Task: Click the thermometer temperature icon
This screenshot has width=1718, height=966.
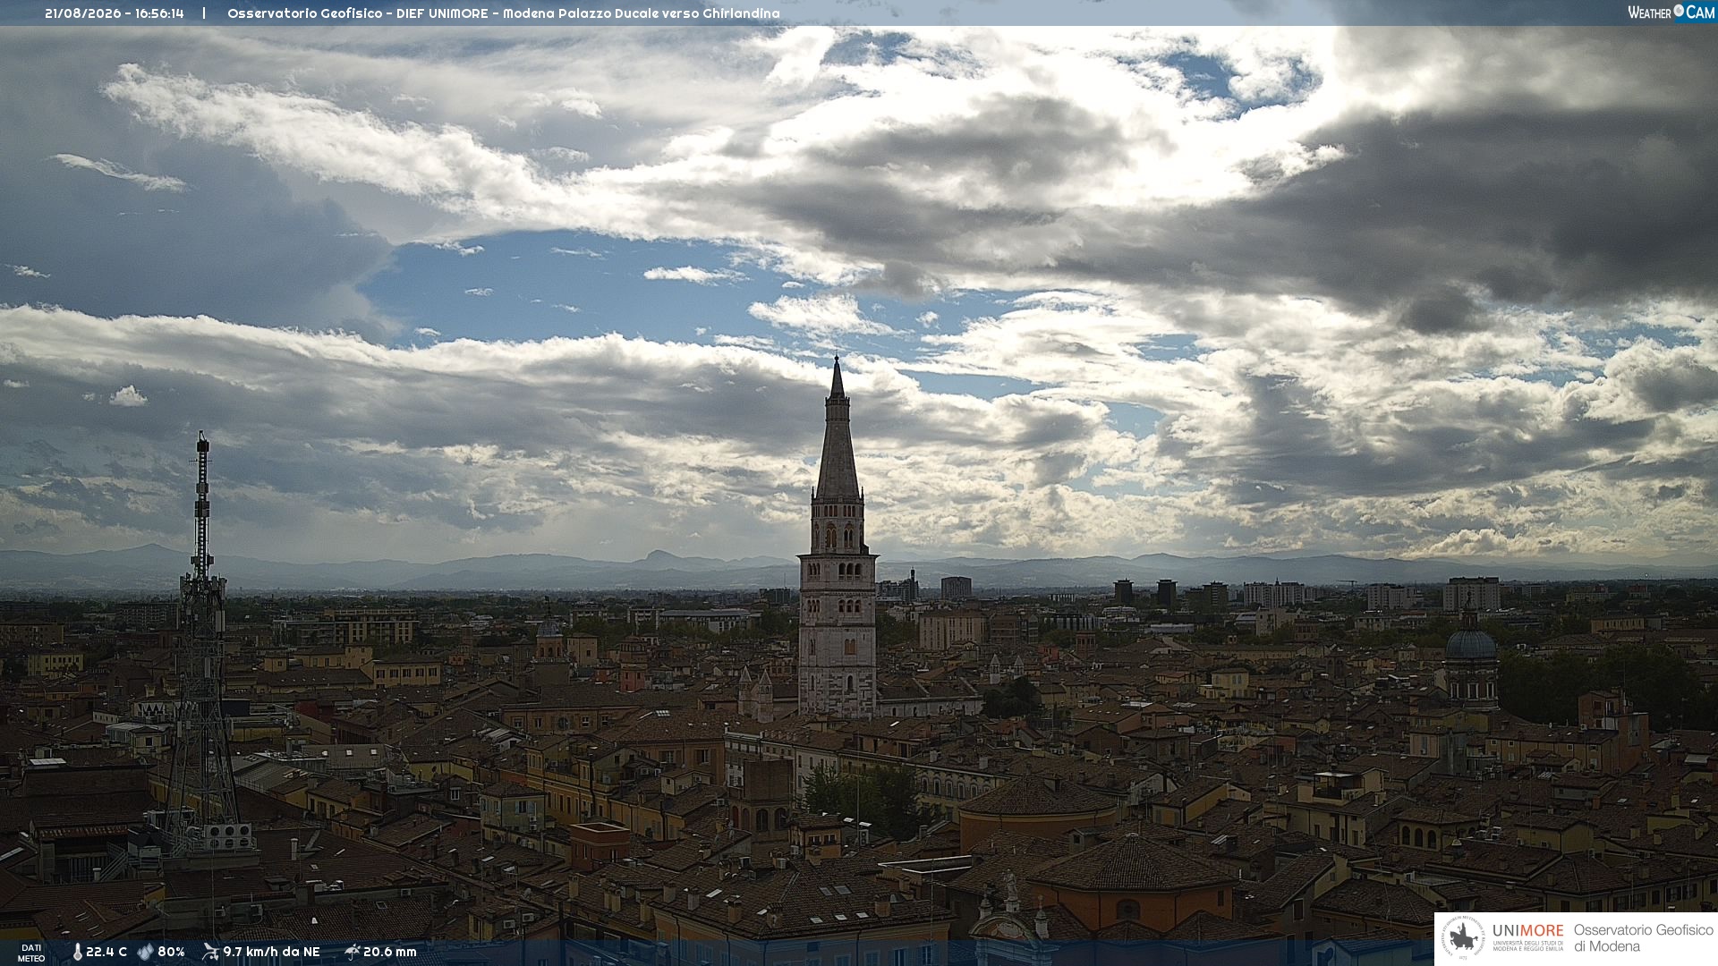Action: [77, 952]
